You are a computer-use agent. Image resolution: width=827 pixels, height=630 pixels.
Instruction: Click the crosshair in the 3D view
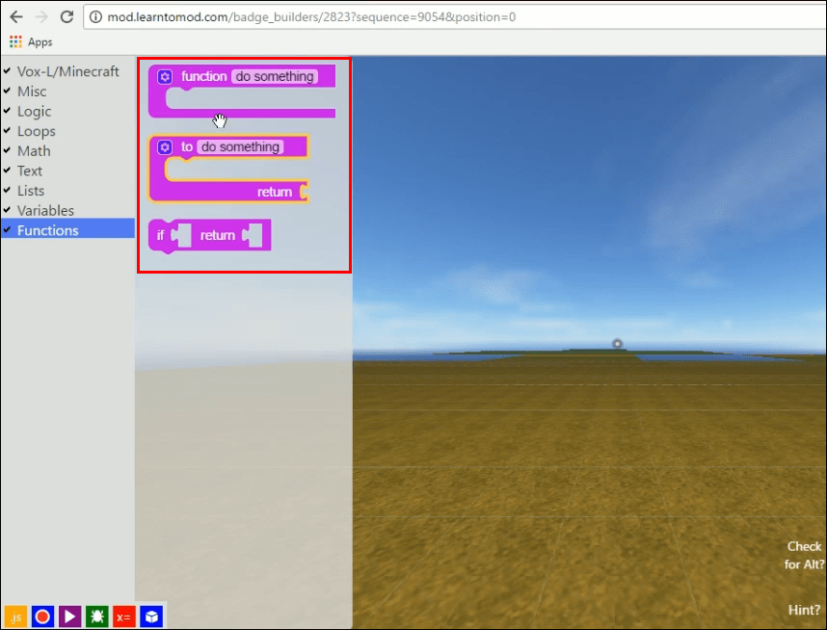(x=617, y=344)
